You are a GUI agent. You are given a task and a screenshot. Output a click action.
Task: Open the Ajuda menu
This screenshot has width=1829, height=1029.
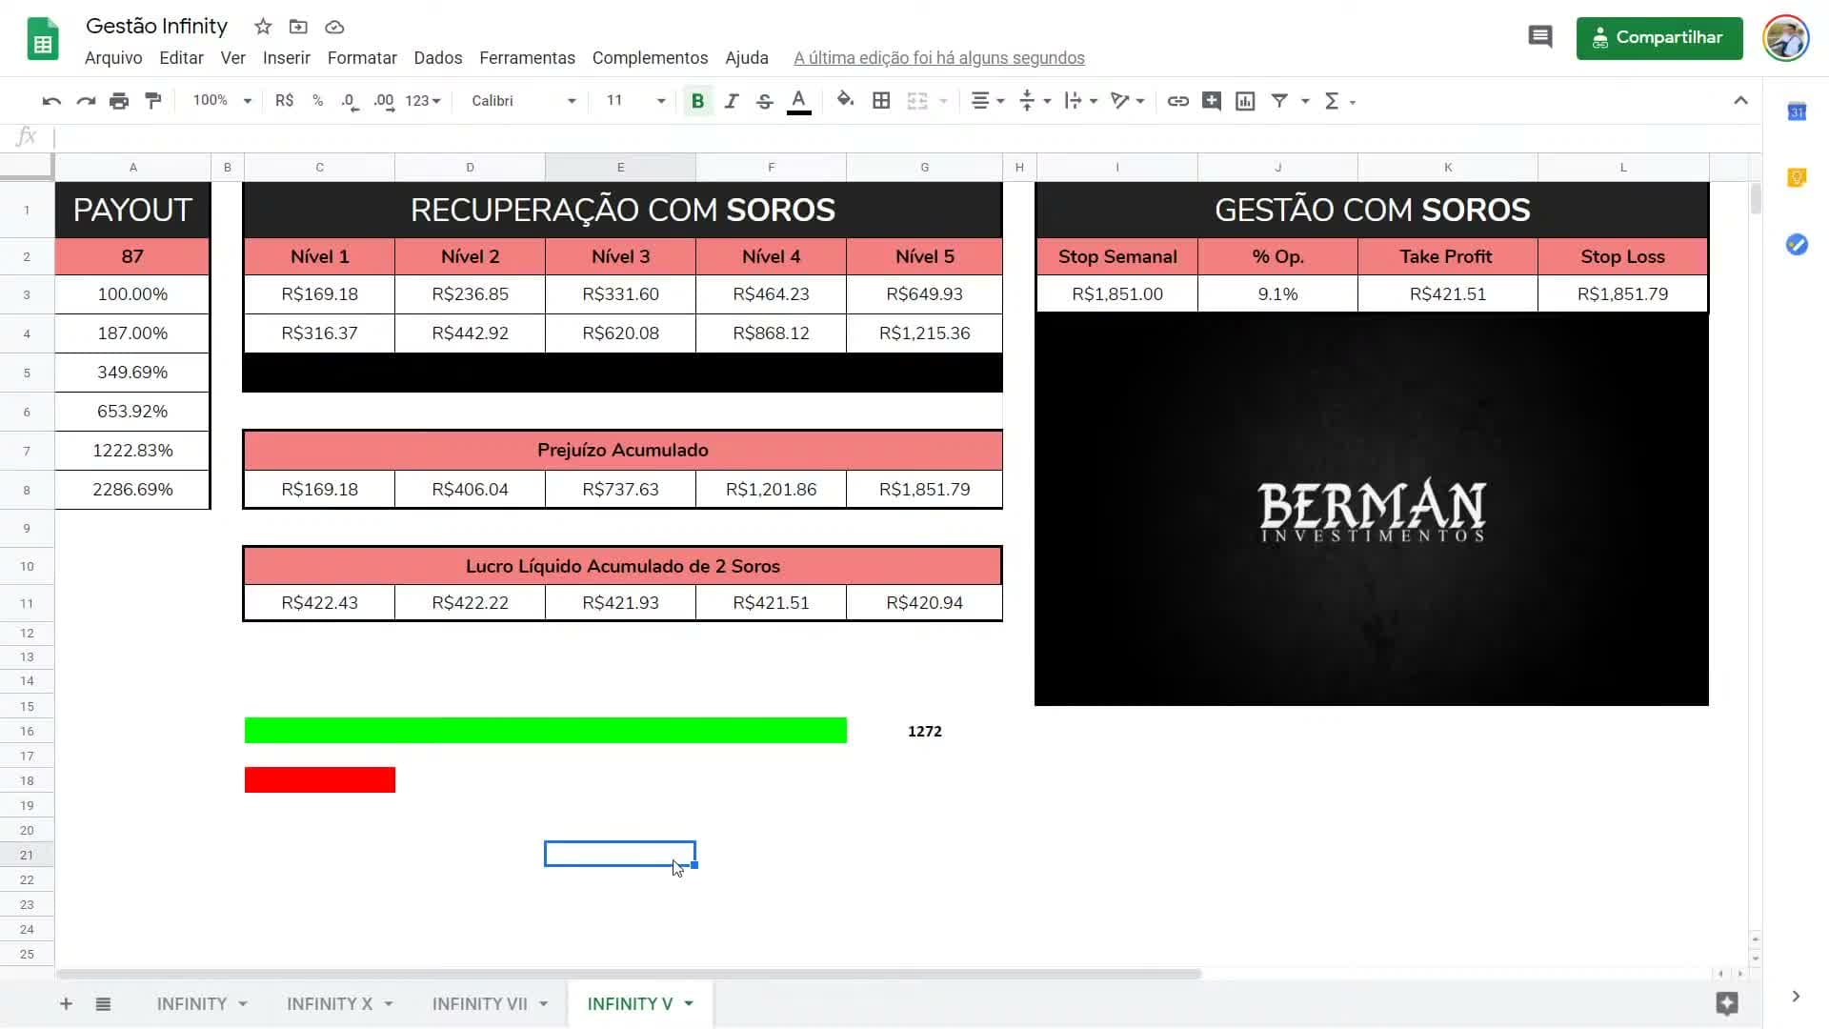click(x=747, y=58)
